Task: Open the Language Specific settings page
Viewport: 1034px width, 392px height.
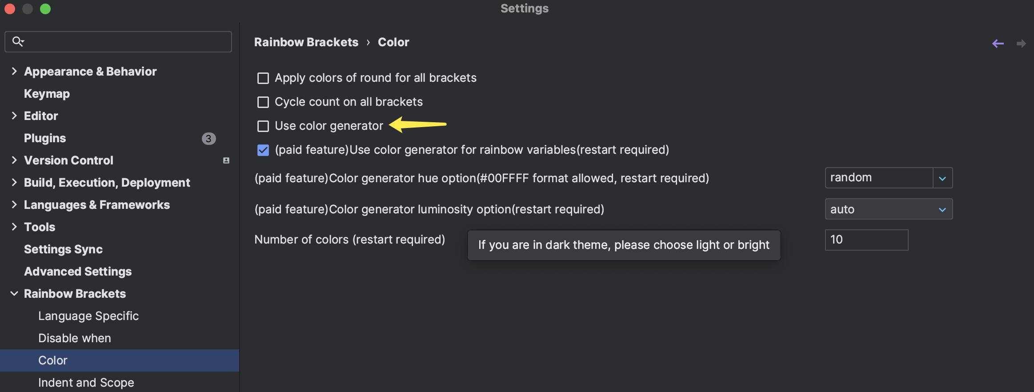Action: [x=88, y=316]
